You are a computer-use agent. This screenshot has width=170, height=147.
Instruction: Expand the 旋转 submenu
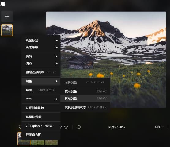pos(41,56)
